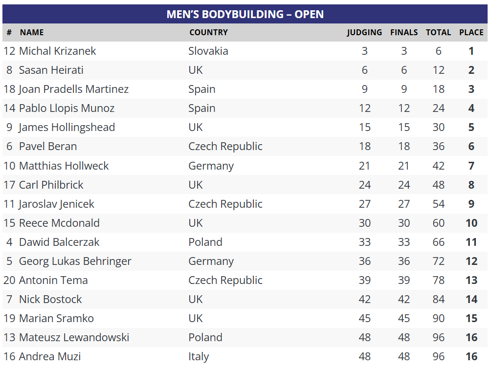Click the COUNTRY column header

[208, 32]
